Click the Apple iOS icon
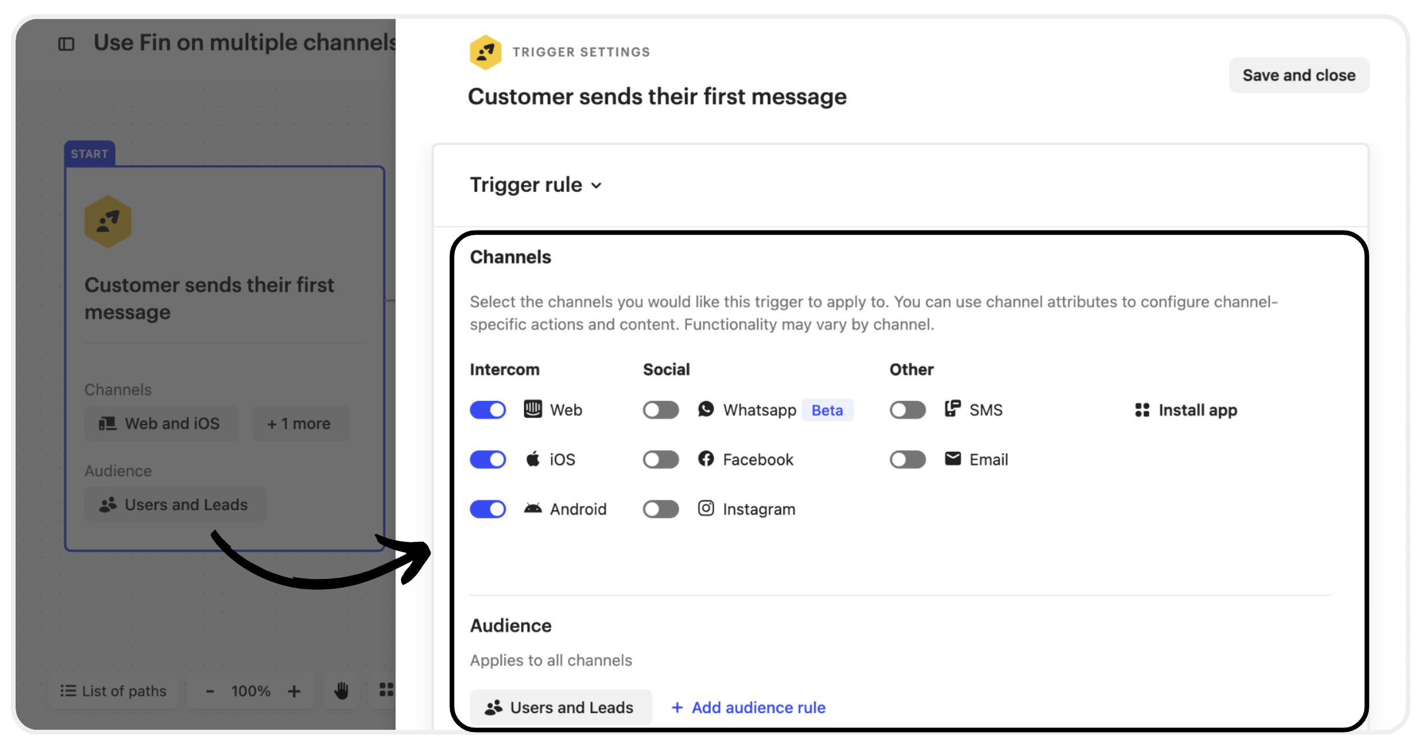The width and height of the screenshot is (1419, 743). (533, 459)
